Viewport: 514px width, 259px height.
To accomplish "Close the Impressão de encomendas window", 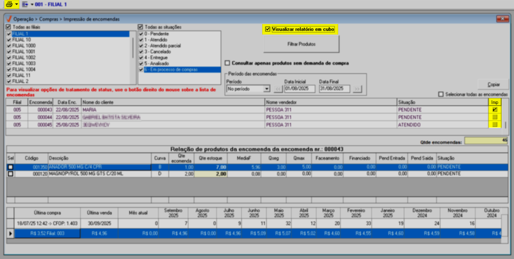I will click(x=502, y=19).
